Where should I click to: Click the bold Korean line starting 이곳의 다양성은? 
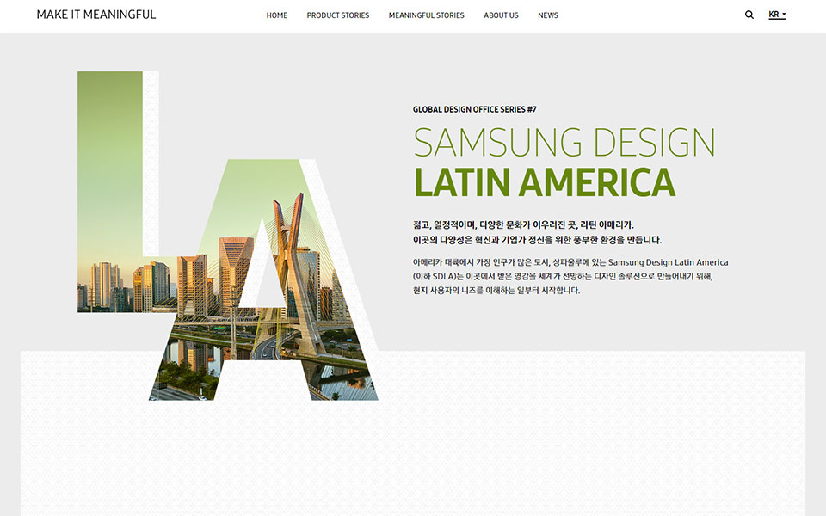click(x=537, y=240)
